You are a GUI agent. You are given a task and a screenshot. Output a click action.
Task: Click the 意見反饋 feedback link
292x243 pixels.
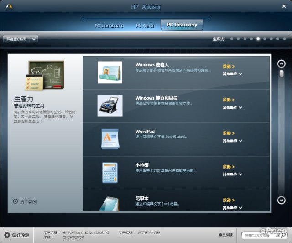pos(225,235)
